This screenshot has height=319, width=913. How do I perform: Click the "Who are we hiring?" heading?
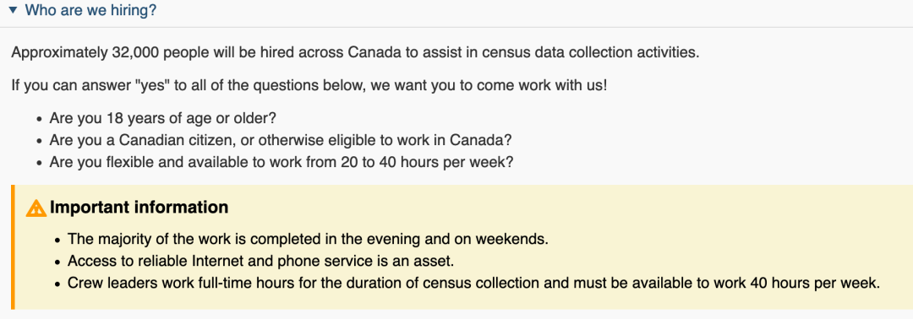click(x=90, y=10)
